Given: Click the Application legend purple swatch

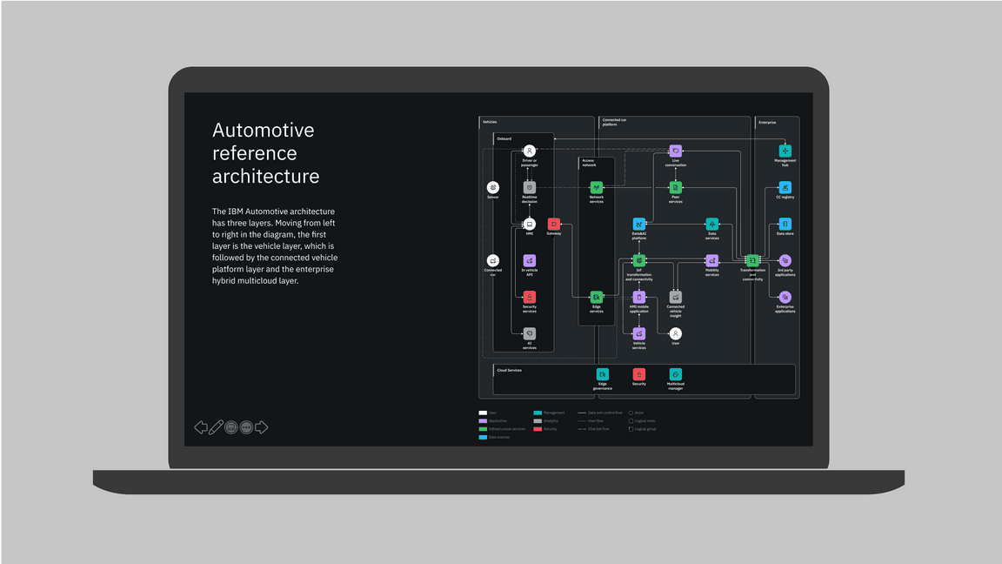Looking at the screenshot, I should tap(483, 421).
